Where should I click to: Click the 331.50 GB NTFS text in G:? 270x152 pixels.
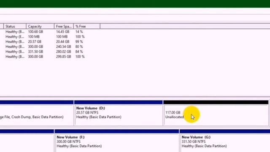click(194, 142)
